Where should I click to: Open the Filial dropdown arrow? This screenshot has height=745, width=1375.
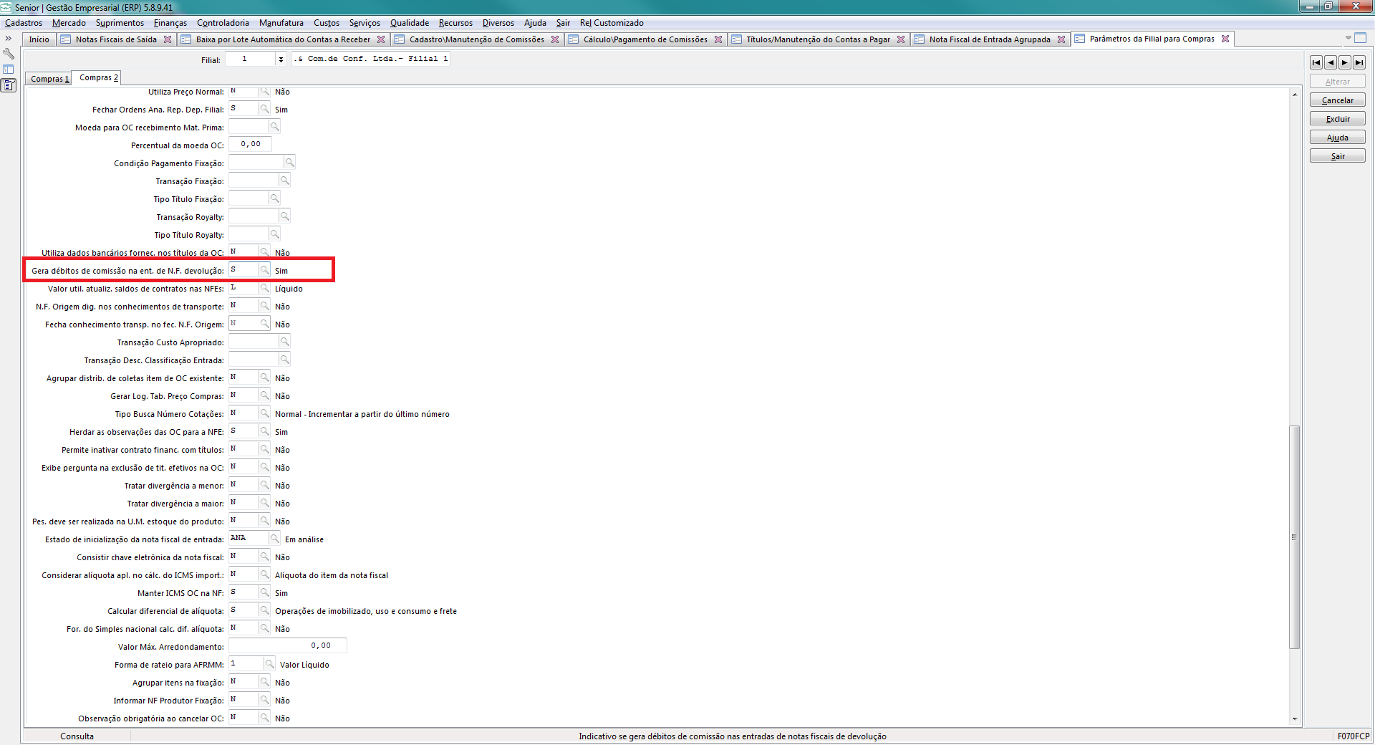click(x=281, y=59)
